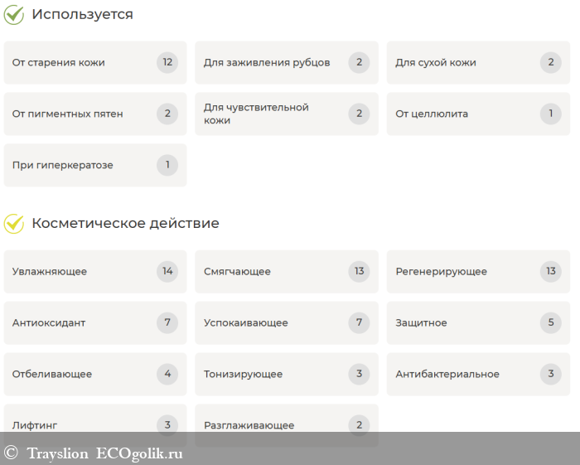Viewport: 580px width, 465px height.
Task: Click the yellow checkmark icon beside Косметическое действие
Action: coord(14,224)
